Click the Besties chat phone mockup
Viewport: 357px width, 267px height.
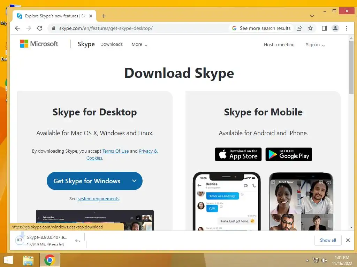tap(227, 201)
